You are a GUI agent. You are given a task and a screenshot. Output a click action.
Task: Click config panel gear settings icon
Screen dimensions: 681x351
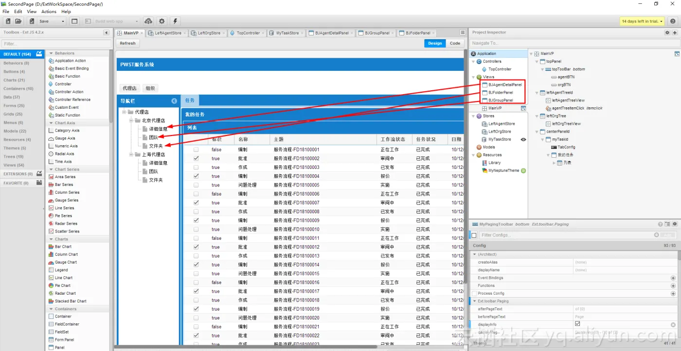(x=675, y=224)
